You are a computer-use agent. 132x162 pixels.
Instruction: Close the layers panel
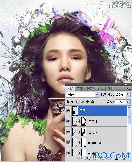[130, 85]
